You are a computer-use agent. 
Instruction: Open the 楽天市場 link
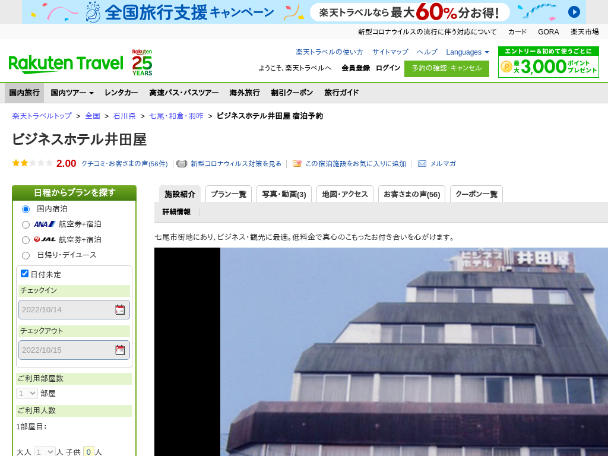click(x=584, y=32)
